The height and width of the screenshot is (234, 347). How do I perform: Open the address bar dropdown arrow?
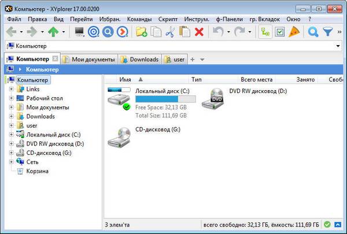[x=338, y=46]
